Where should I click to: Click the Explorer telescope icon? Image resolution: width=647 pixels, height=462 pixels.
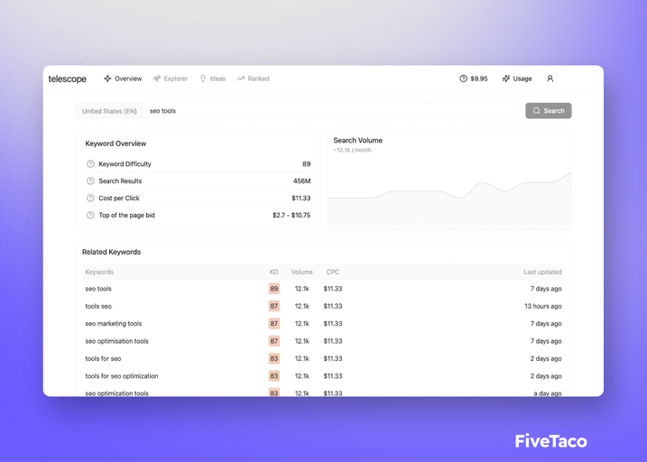pyautogui.click(x=157, y=79)
